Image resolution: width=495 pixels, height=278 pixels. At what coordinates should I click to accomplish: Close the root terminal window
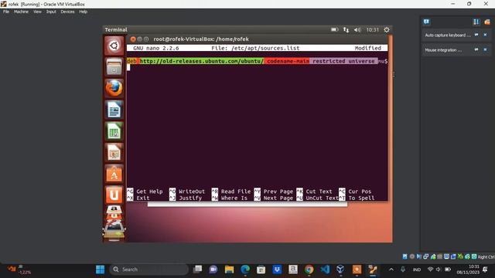coord(133,39)
